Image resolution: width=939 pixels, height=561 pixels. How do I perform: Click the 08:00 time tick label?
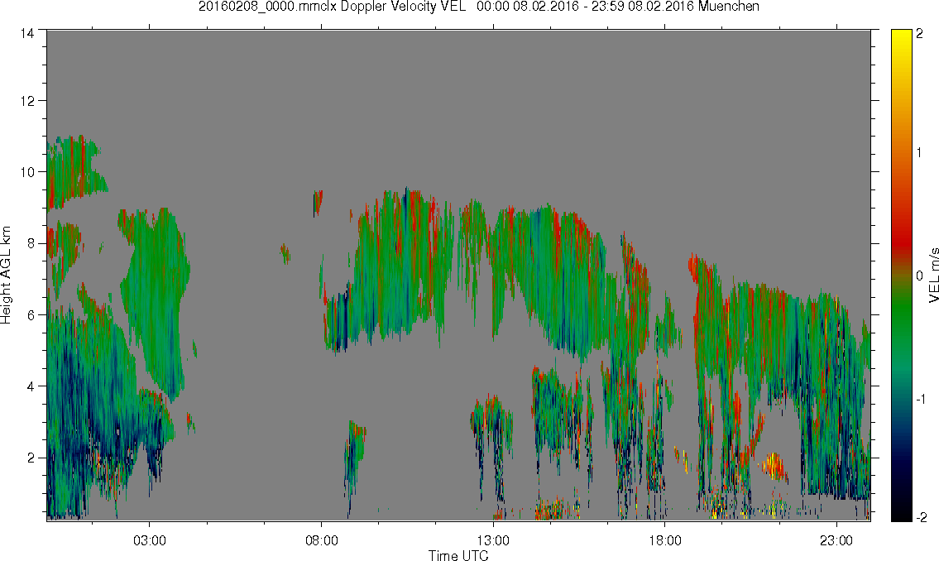(x=322, y=540)
